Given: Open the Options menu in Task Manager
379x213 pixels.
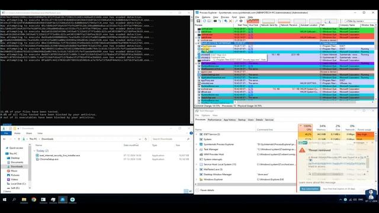Looking at the screenshot, I should (205, 115).
